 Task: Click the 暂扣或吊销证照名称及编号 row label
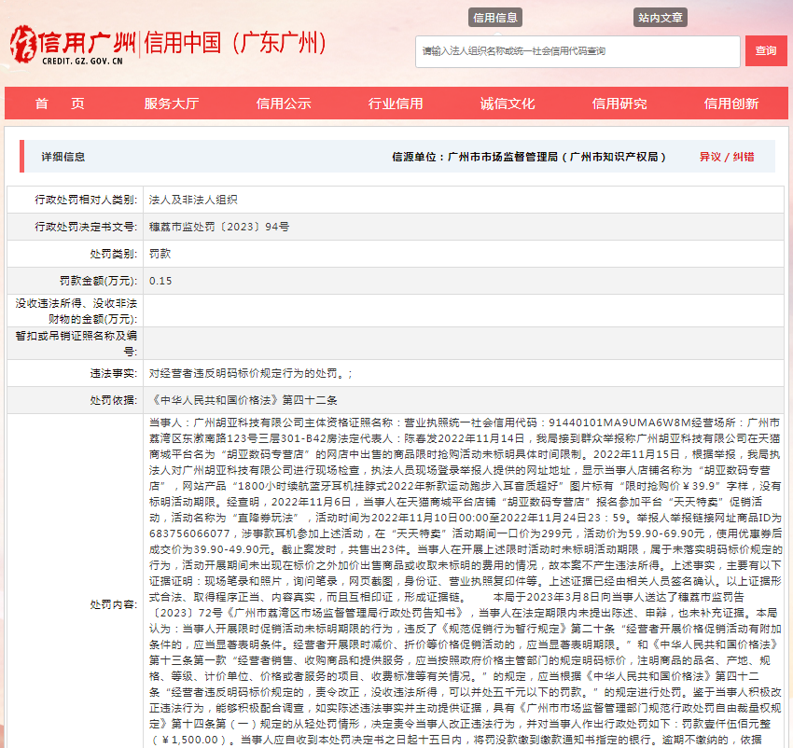pos(77,343)
